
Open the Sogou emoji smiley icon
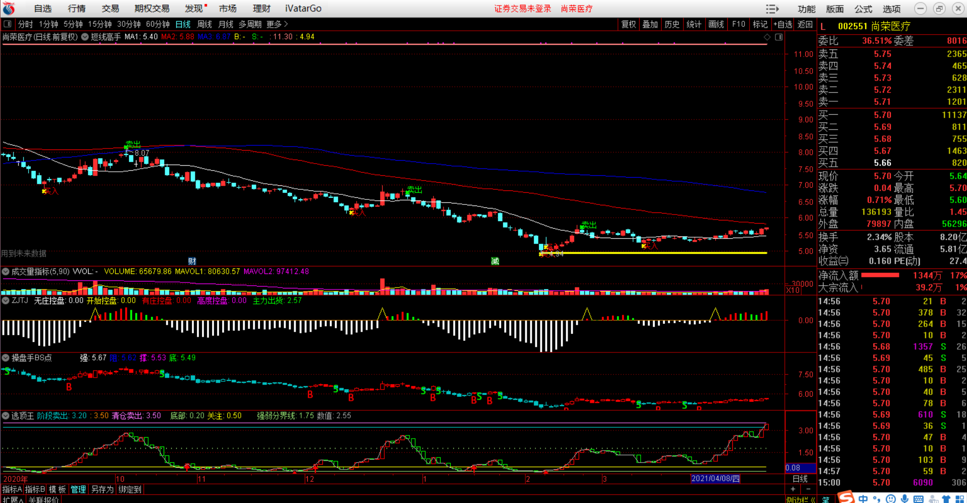point(891,498)
